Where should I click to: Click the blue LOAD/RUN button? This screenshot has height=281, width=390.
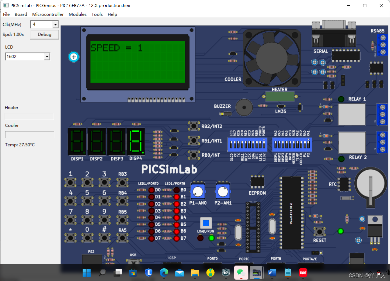(206, 223)
